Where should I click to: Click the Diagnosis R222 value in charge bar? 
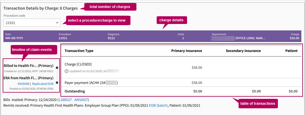pos(111,38)
